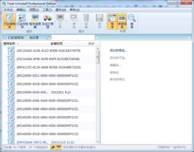Open the 文件(F) menu

8,10
